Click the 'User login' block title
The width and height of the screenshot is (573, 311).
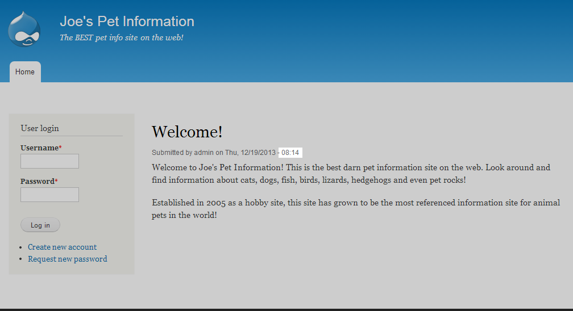pyautogui.click(x=40, y=128)
